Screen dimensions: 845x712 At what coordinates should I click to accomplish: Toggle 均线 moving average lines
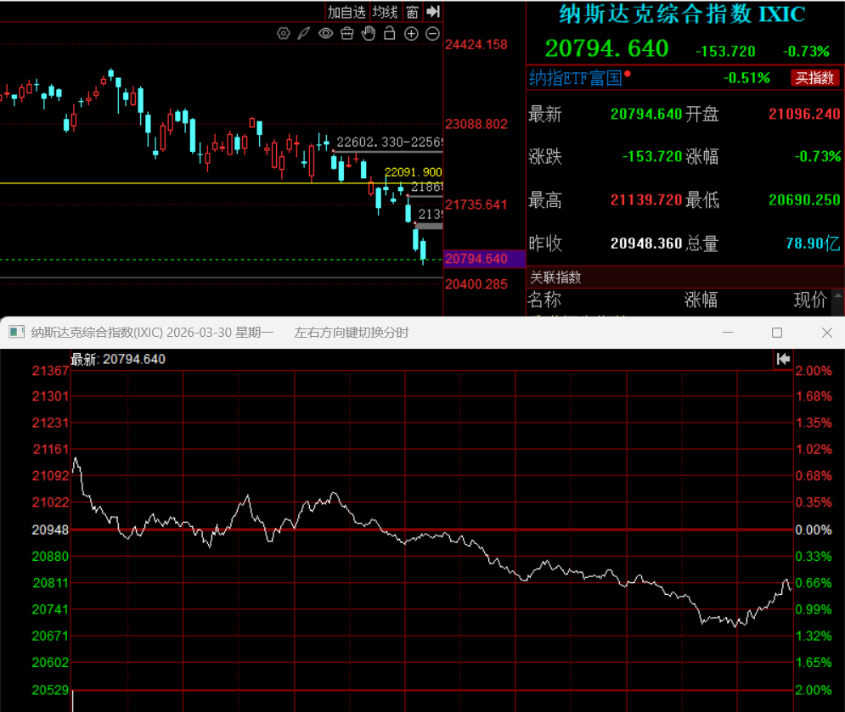tap(386, 12)
